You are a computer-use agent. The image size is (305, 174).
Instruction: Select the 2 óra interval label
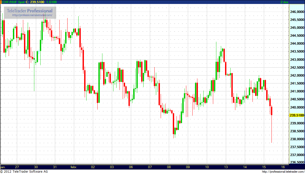(x=284, y=2)
